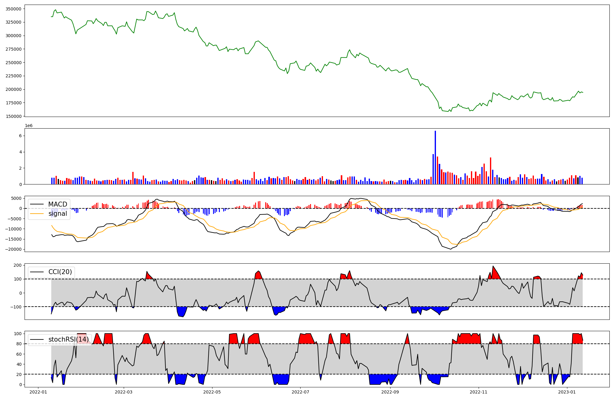Click the 6 label on volume axis

point(20,136)
